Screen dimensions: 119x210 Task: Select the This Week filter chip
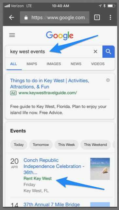click(x=66, y=145)
